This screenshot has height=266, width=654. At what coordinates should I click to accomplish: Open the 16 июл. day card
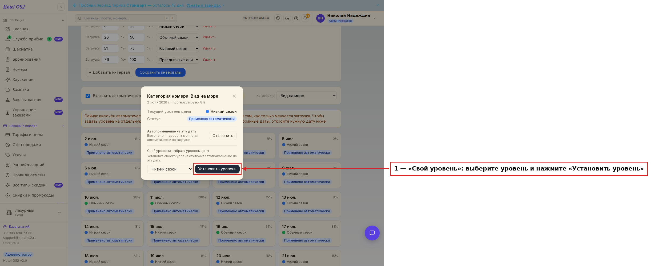[x=244, y=234]
